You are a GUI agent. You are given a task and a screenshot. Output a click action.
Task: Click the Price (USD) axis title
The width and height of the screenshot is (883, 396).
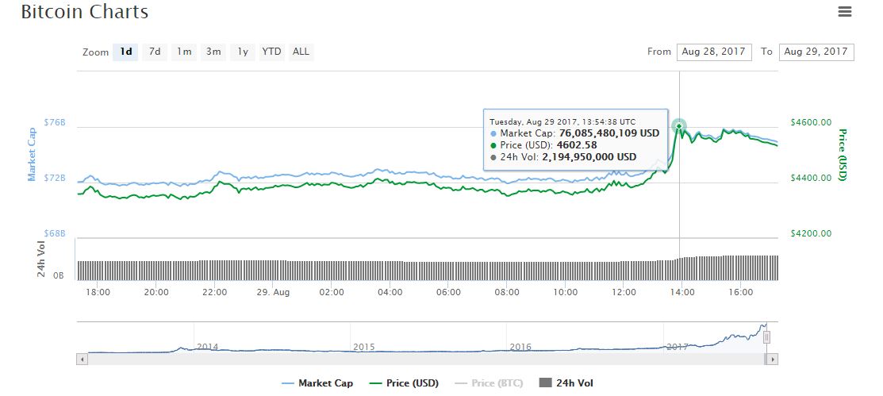(x=843, y=155)
